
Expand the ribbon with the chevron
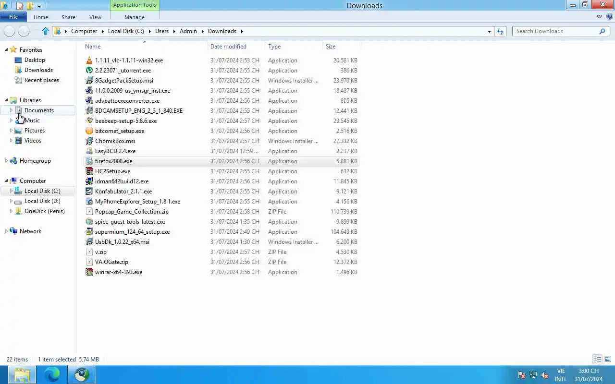599,17
